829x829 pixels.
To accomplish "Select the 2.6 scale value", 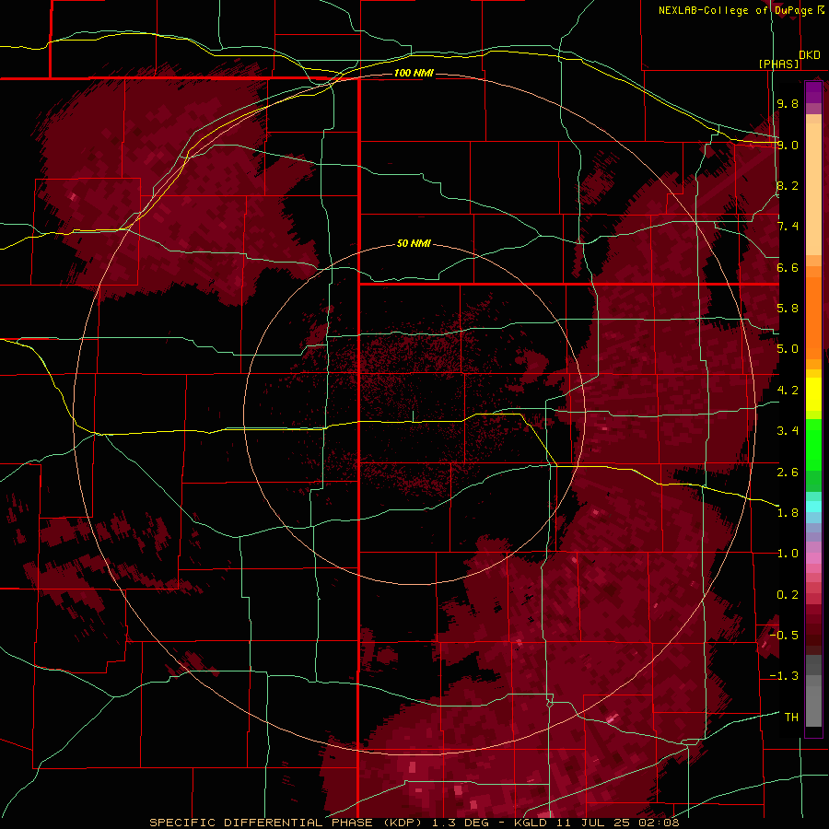I will pos(788,473).
